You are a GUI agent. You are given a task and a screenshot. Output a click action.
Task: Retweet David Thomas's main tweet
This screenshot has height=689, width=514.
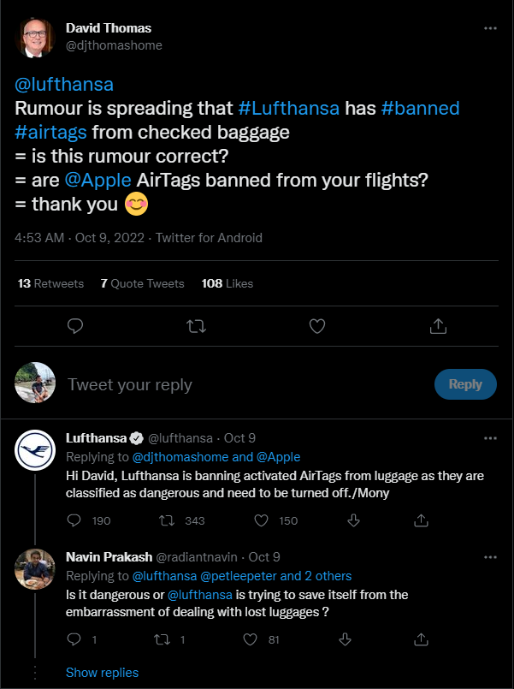click(x=196, y=325)
